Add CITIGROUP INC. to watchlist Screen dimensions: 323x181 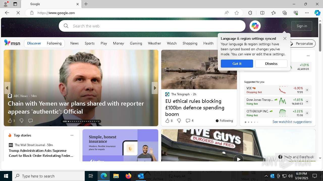coord(307,113)
